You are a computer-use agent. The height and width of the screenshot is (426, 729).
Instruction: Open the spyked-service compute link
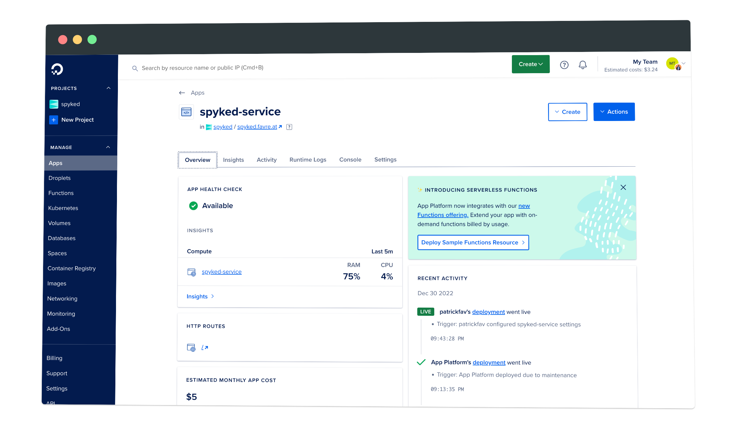pyautogui.click(x=222, y=272)
